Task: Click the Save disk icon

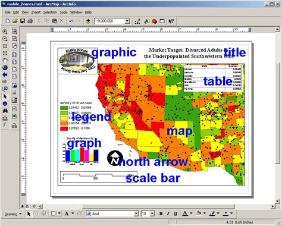Action: pos(23,21)
